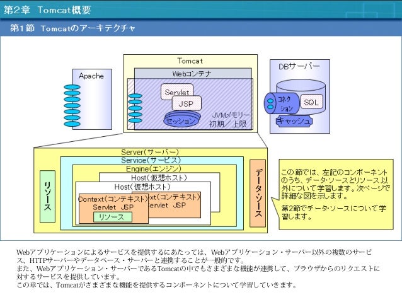Select the 第2節でデータ・ソース sentence in the callout
This screenshot has height=302, width=402.
334,212
